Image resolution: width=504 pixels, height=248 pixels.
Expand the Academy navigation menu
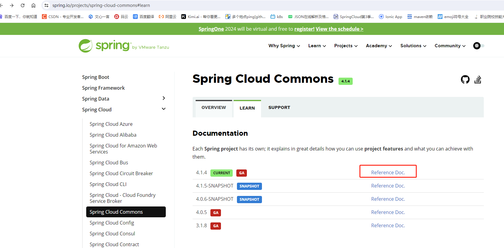coord(379,46)
